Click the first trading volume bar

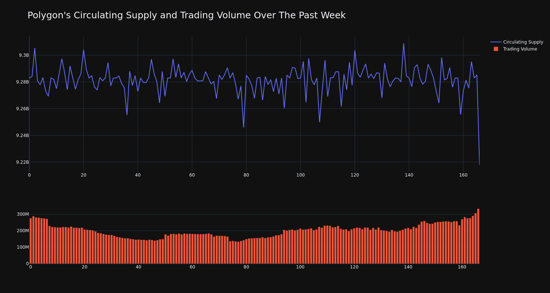tap(31, 241)
